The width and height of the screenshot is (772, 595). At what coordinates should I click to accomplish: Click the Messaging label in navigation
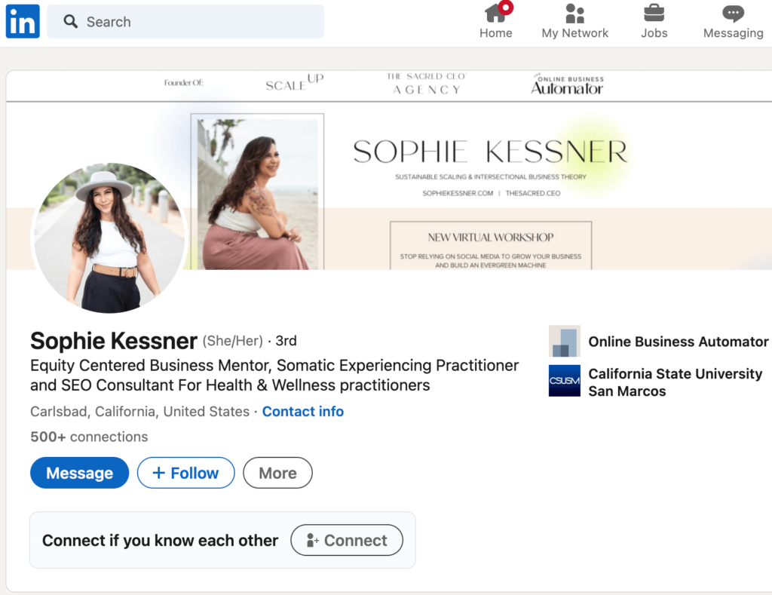coord(733,33)
